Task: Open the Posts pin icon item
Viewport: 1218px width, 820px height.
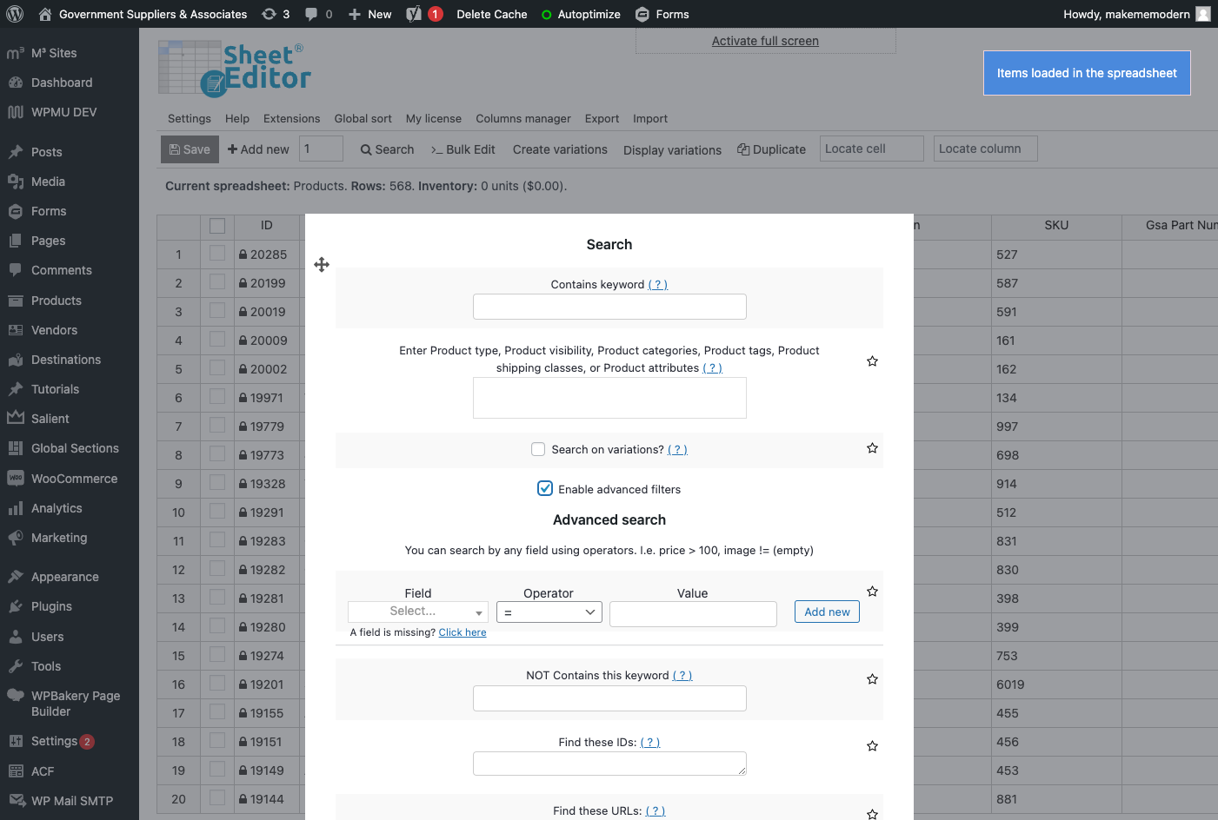Action: (x=16, y=152)
